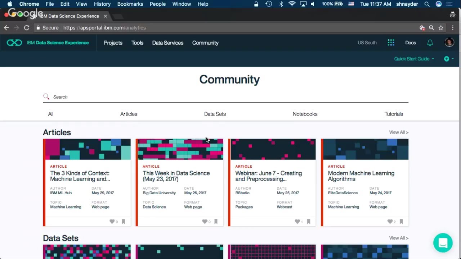
Task: Open Chrome's three-dot menu
Action: point(453,28)
